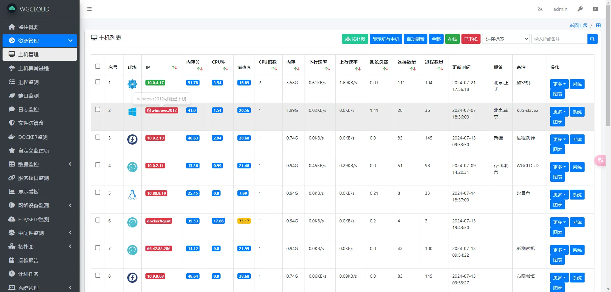Sort by CPU% column arrows
This screenshot has width=611, height=292.
(226, 69)
